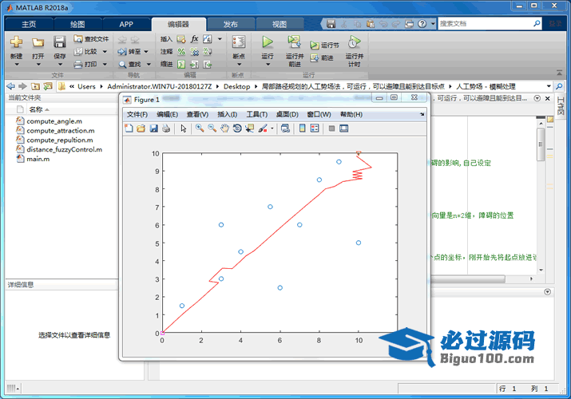The height and width of the screenshot is (399, 571).
Task: Switch to the 视图 (View) tab
Action: coord(280,25)
